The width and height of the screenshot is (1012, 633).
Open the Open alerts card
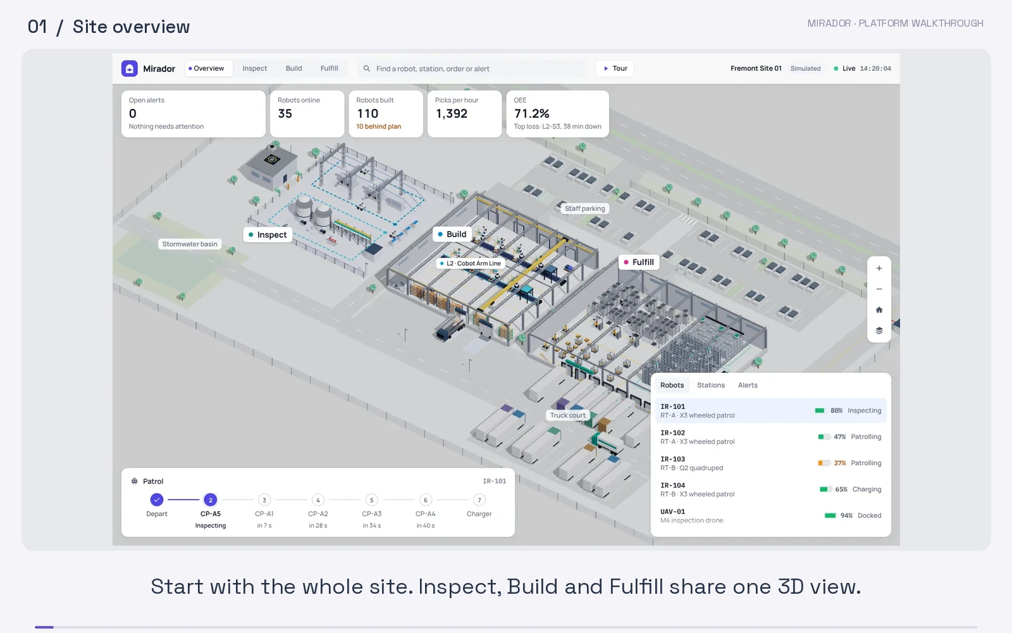coord(194,114)
